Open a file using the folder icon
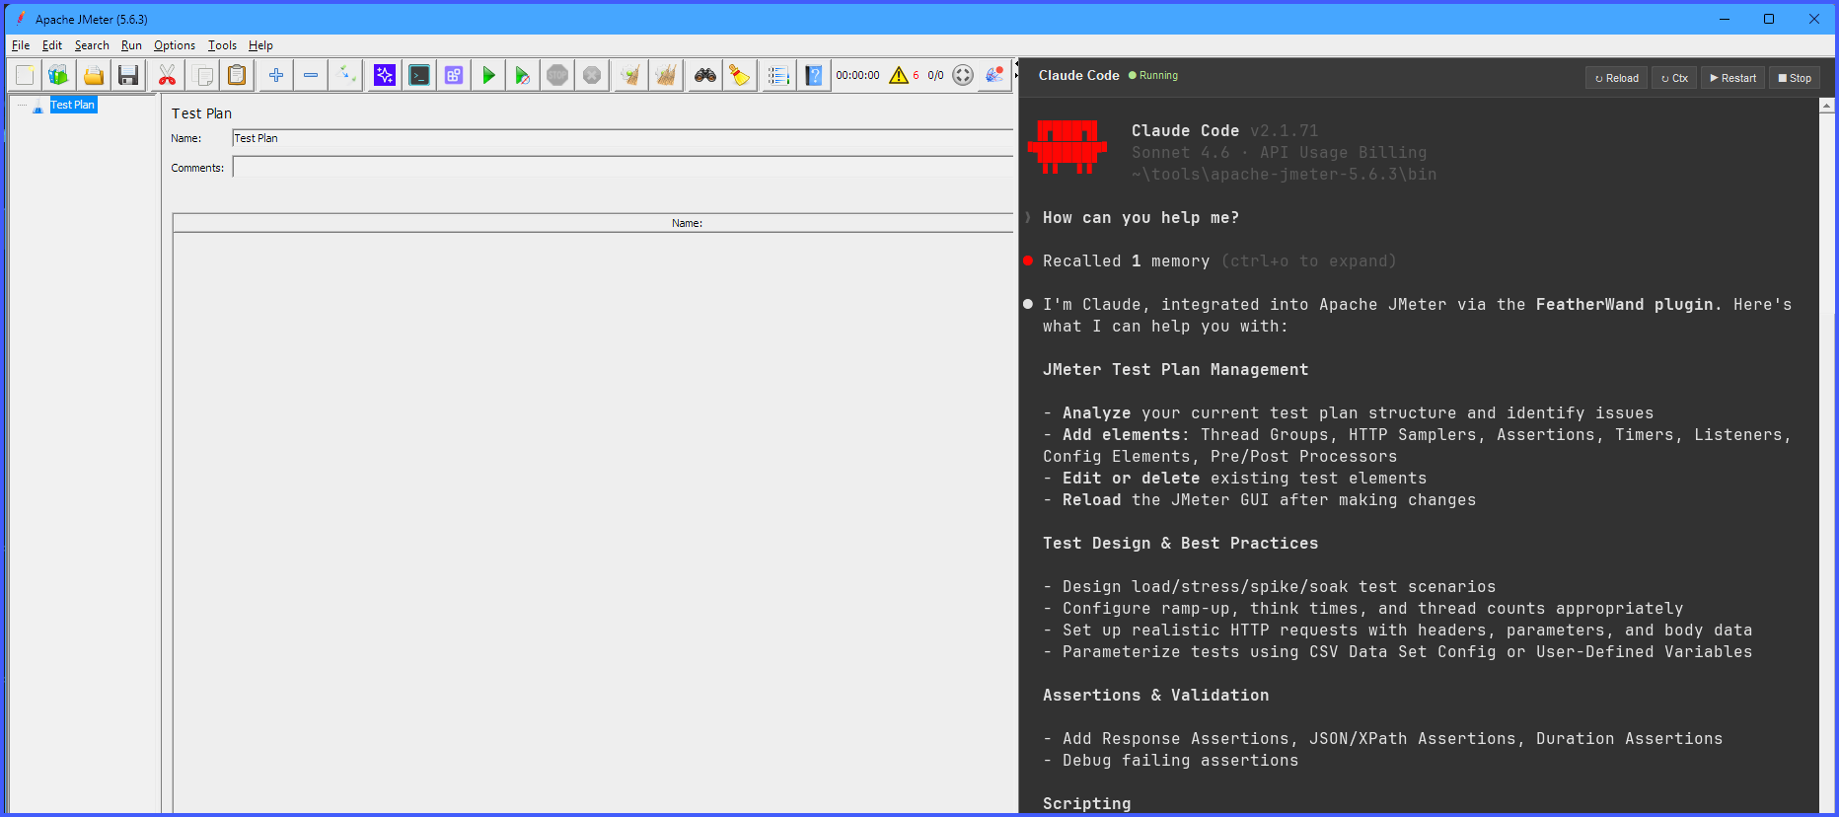1839x817 pixels. click(94, 75)
